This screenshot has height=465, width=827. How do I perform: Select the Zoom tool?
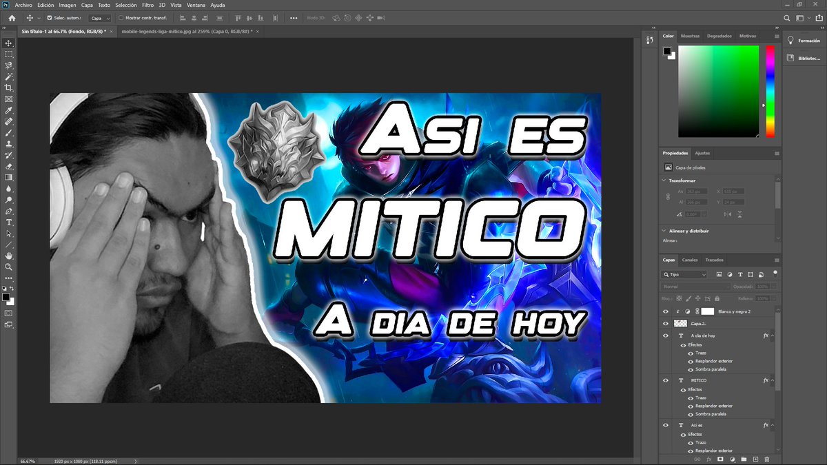(9, 267)
